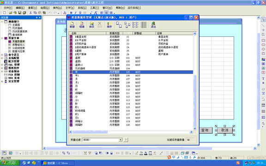Viewport: 266px width, 166px height.
Task: Switch to detail columns view in variable dialog
Action: [x=144, y=24]
